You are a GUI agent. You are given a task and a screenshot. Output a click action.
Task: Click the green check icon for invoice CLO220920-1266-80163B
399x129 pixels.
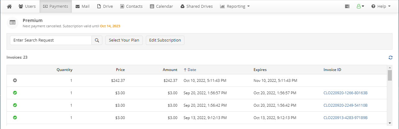pyautogui.click(x=15, y=93)
